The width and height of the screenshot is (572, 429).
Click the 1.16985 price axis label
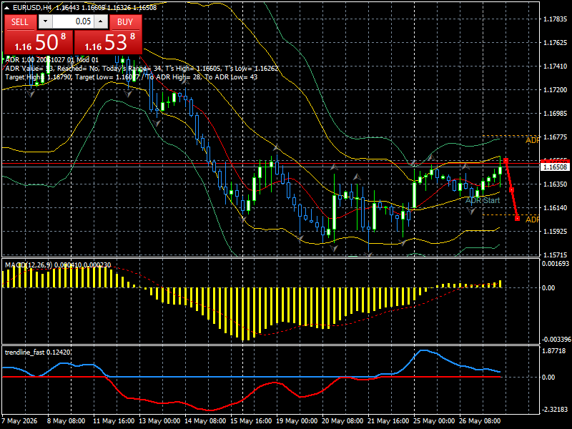pos(556,114)
